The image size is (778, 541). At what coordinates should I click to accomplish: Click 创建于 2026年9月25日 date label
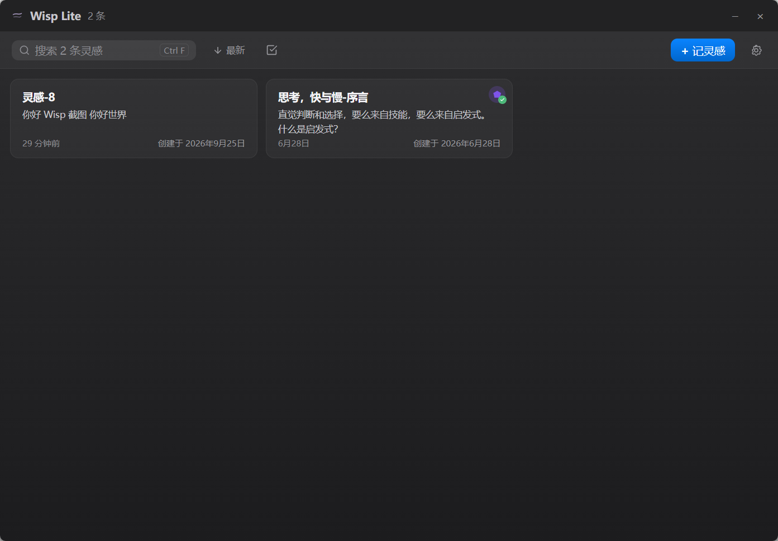coord(202,144)
